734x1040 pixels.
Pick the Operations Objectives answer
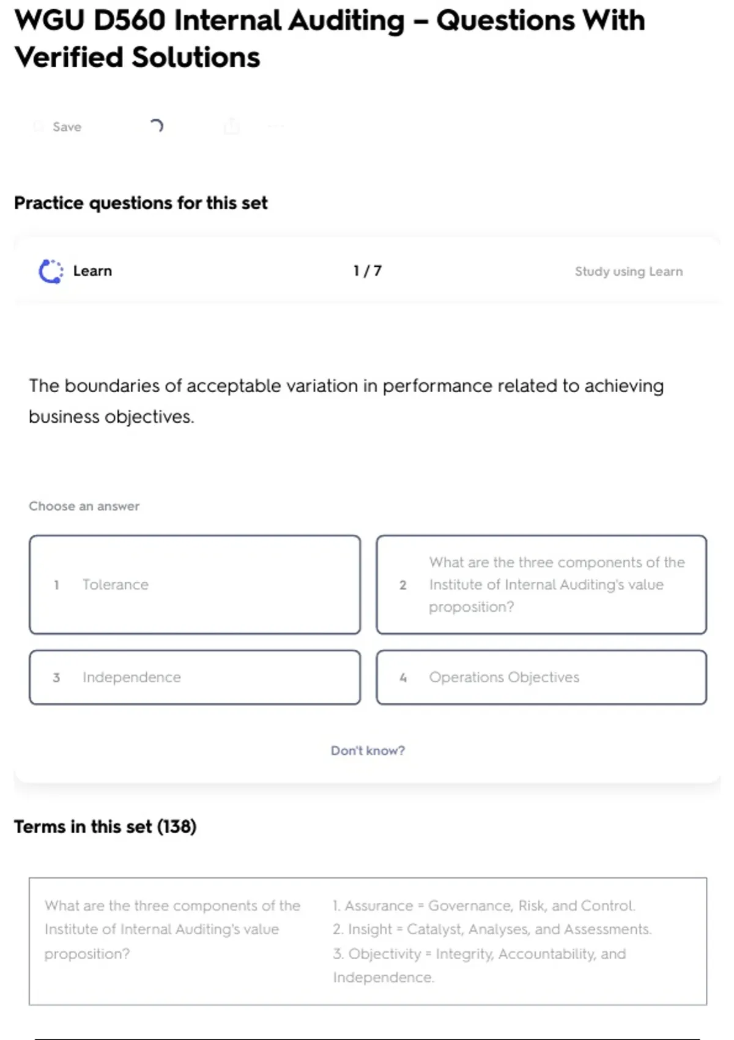tap(541, 677)
